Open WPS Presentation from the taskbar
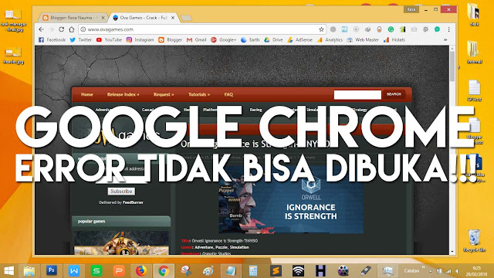The width and height of the screenshot is (494, 278). pos(119,270)
